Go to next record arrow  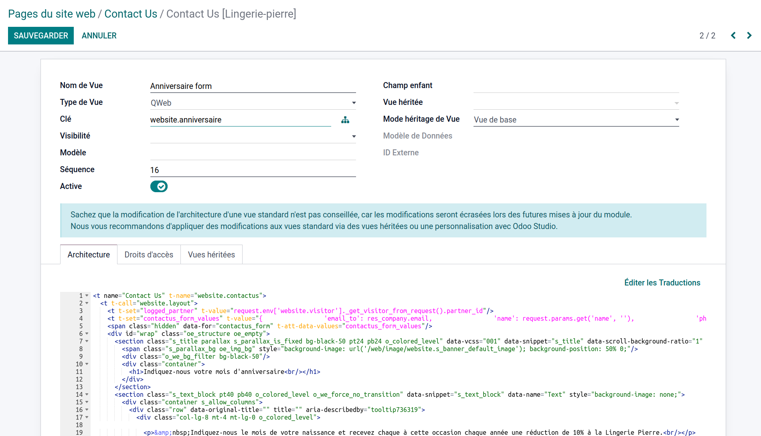pos(749,36)
